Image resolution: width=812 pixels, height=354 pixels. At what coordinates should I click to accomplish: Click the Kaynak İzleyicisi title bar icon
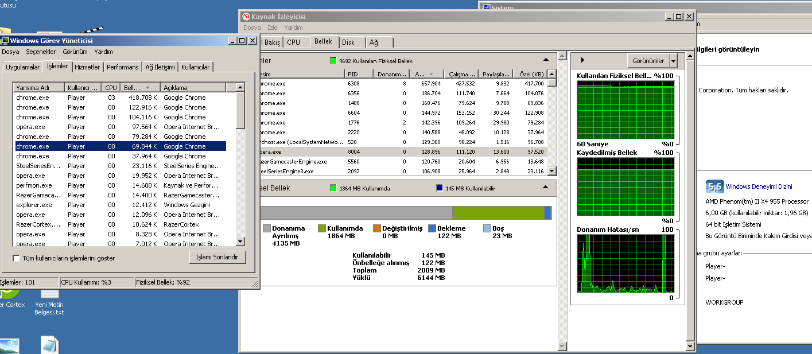(x=246, y=17)
